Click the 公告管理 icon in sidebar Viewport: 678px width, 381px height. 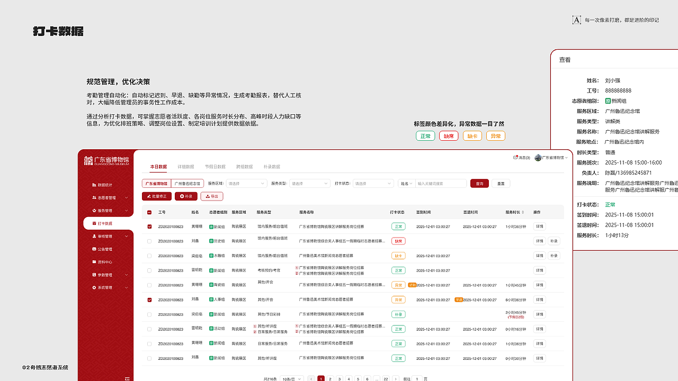(94, 249)
